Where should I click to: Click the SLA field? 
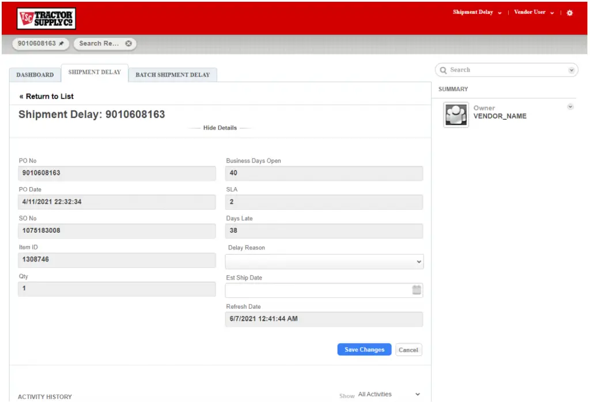(x=324, y=202)
